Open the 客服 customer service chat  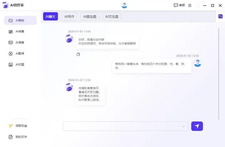[179, 5]
